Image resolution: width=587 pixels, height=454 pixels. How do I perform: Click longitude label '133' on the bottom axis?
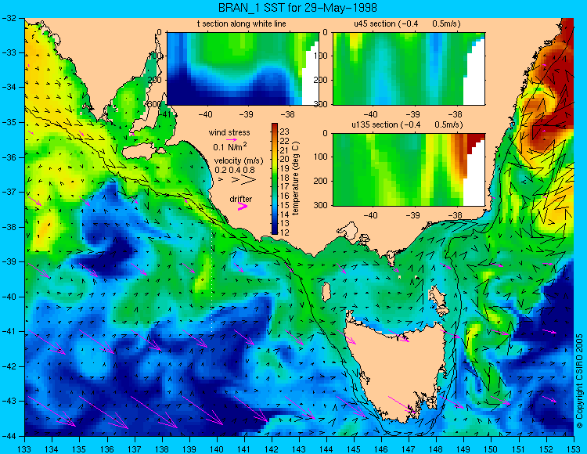25,449
